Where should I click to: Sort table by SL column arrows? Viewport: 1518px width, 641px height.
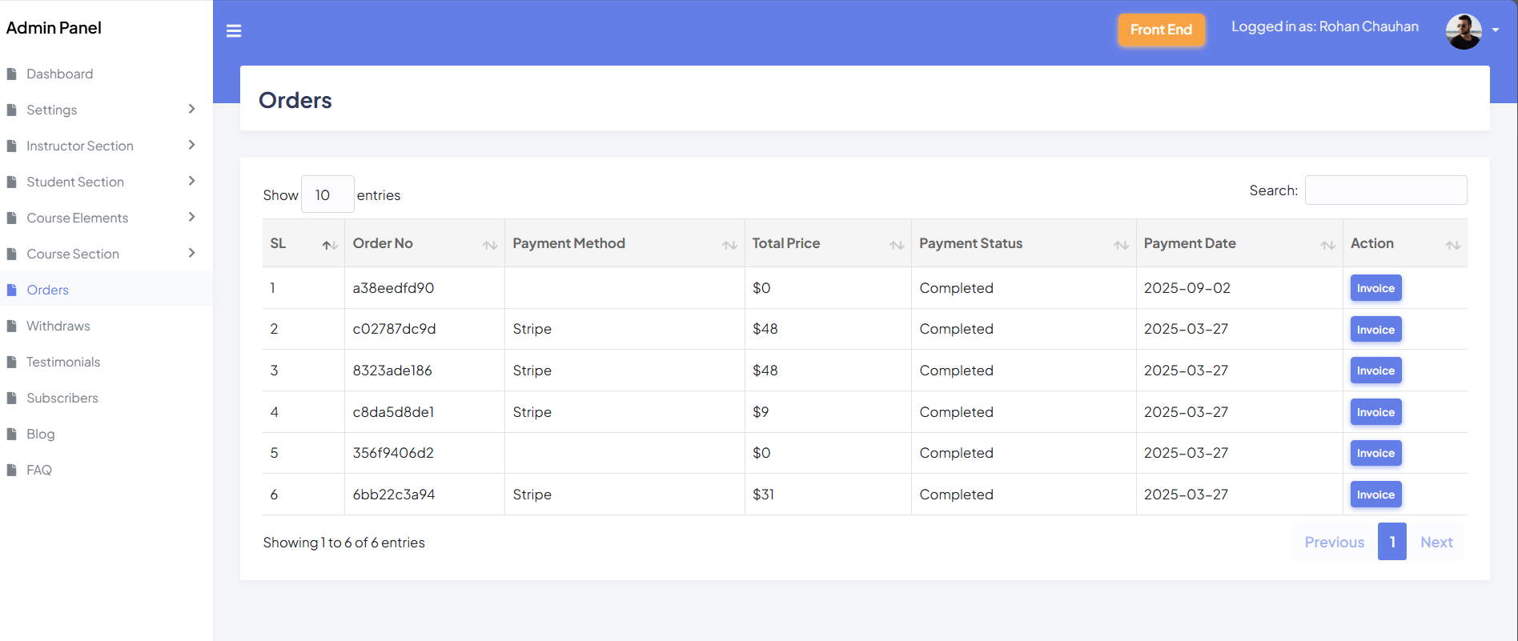pyautogui.click(x=329, y=245)
